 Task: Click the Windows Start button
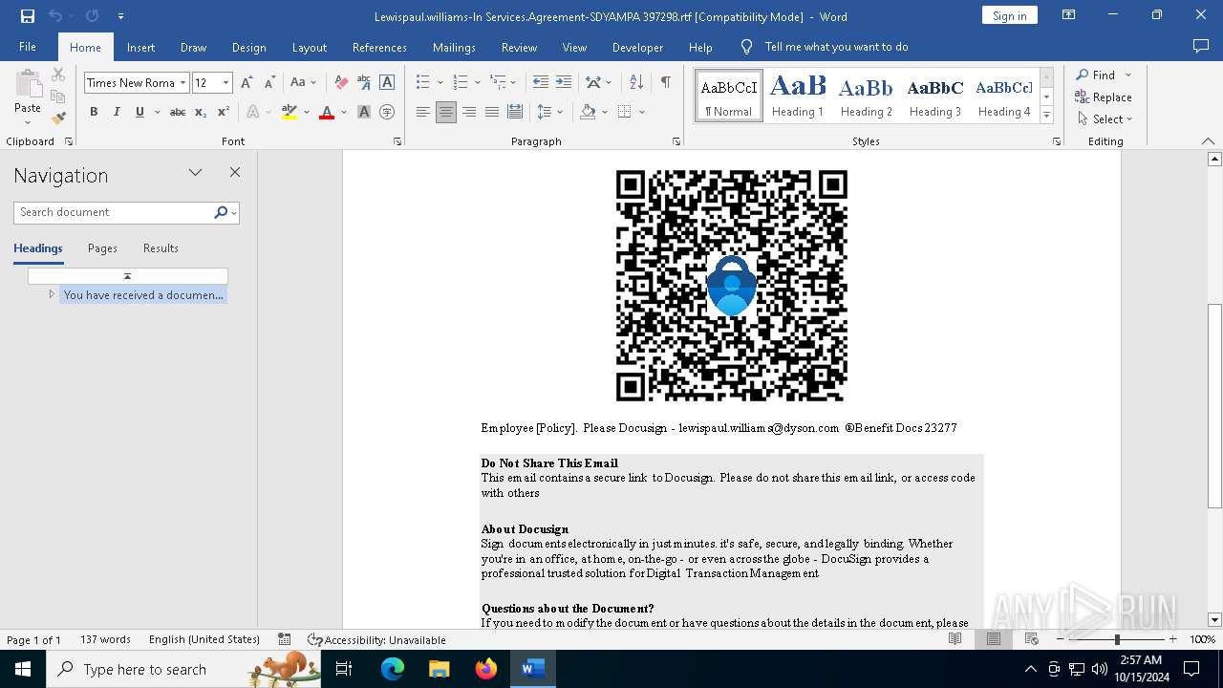(x=23, y=669)
